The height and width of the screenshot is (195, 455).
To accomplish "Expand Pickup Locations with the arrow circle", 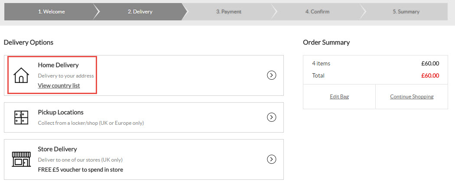I will coord(271,117).
